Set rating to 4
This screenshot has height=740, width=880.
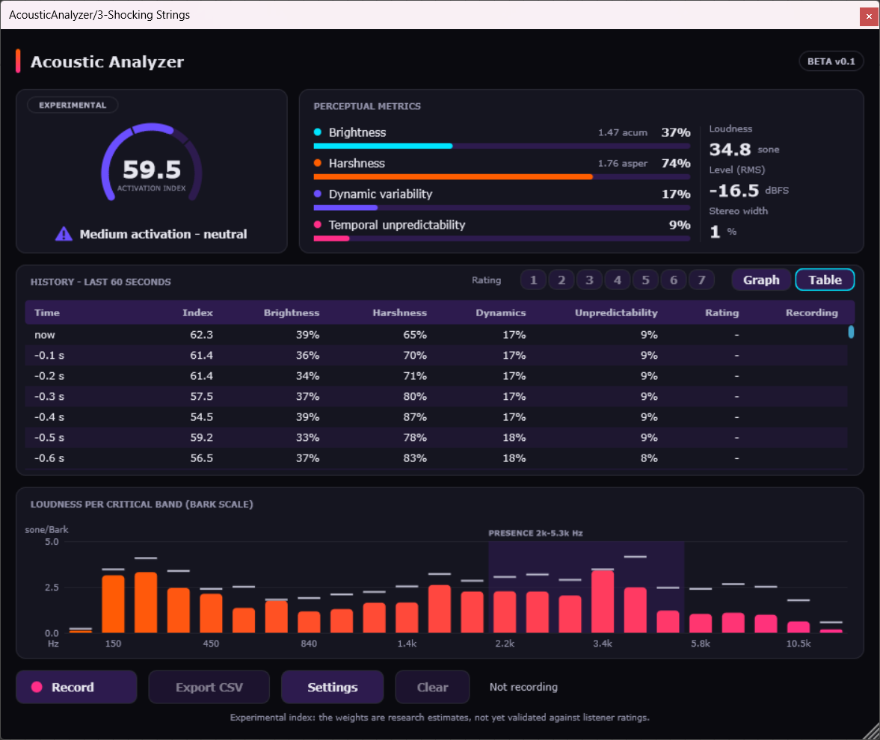tap(618, 280)
